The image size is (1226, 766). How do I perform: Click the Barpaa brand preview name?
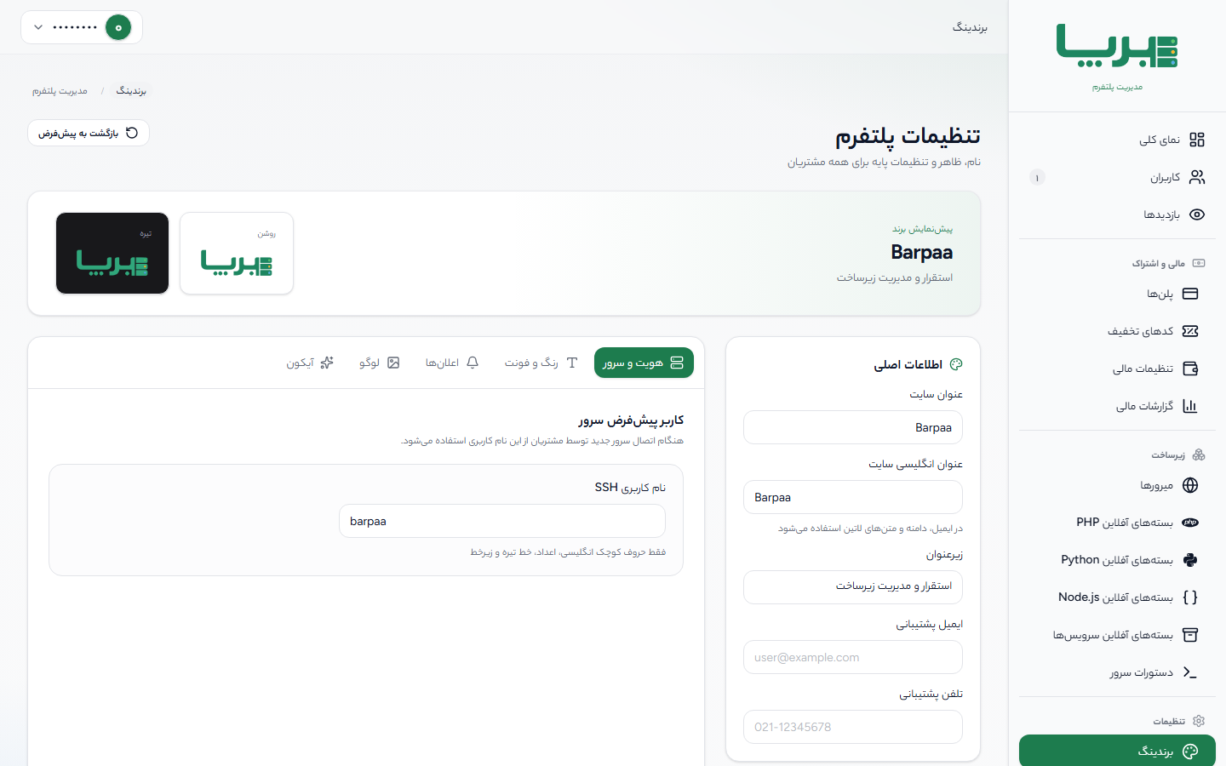922,252
